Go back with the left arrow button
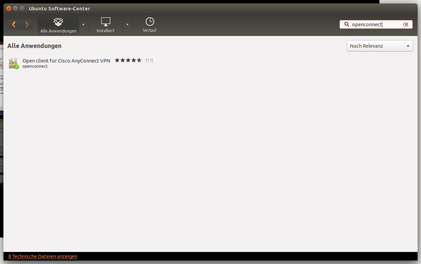The image size is (421, 264). click(x=14, y=25)
